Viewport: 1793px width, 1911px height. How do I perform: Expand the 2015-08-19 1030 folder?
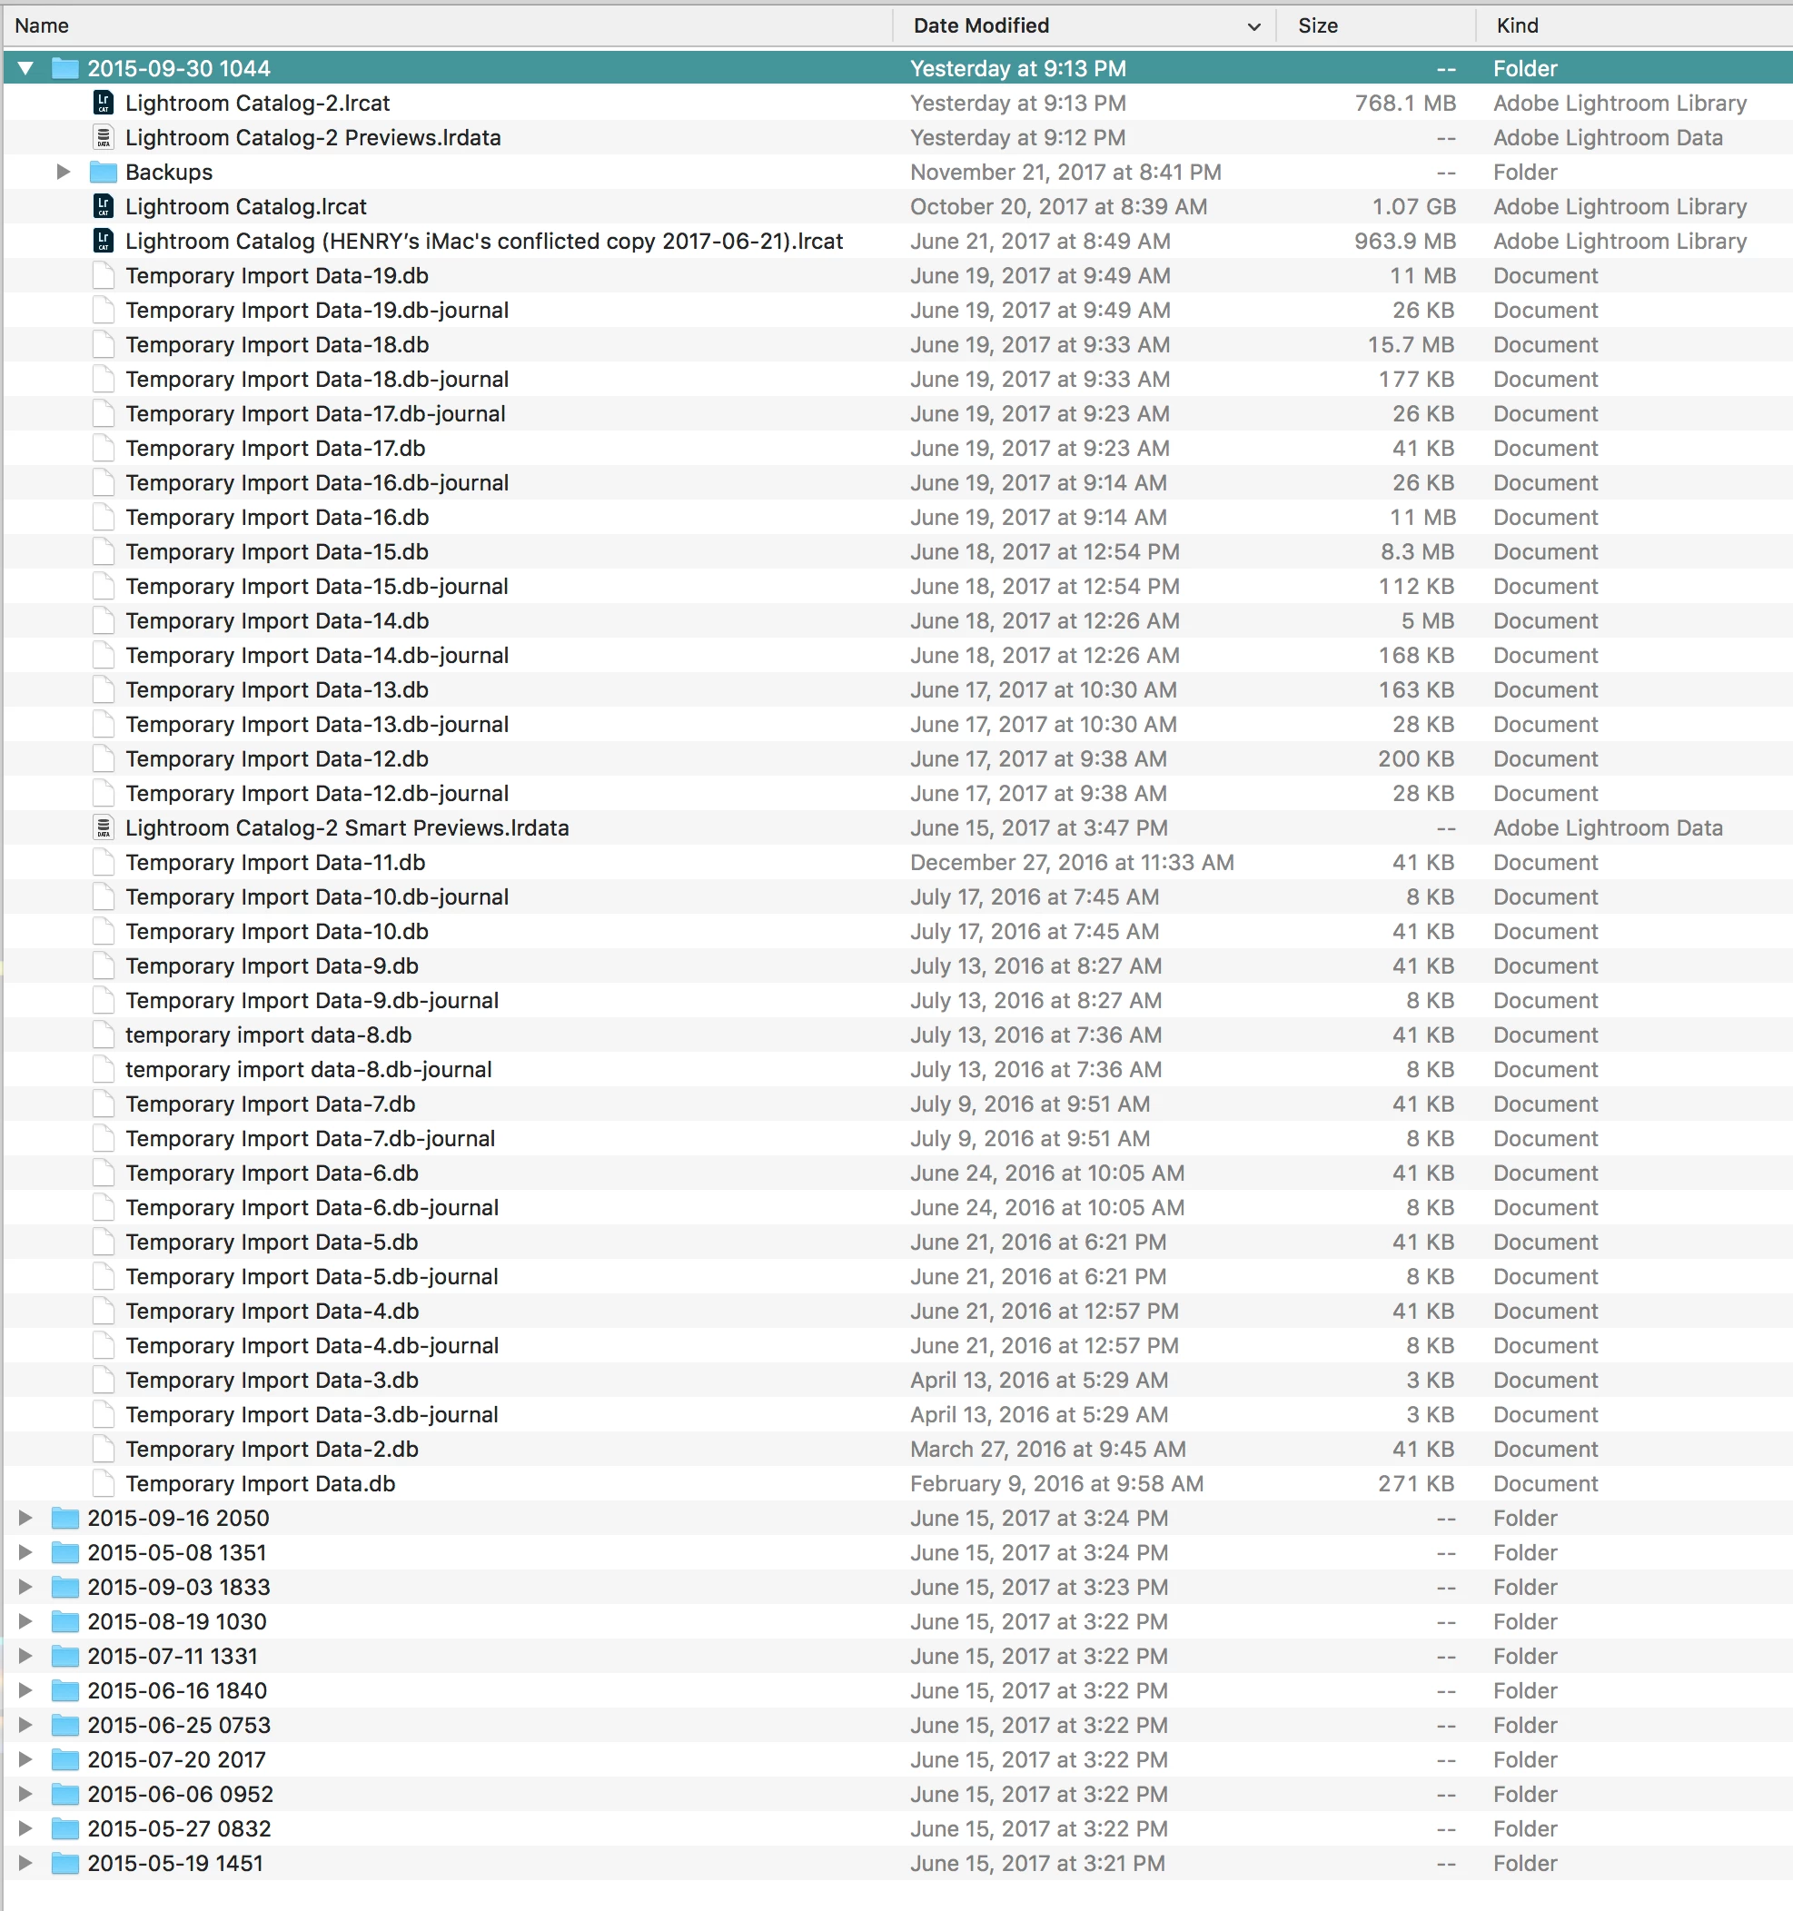click(26, 1621)
